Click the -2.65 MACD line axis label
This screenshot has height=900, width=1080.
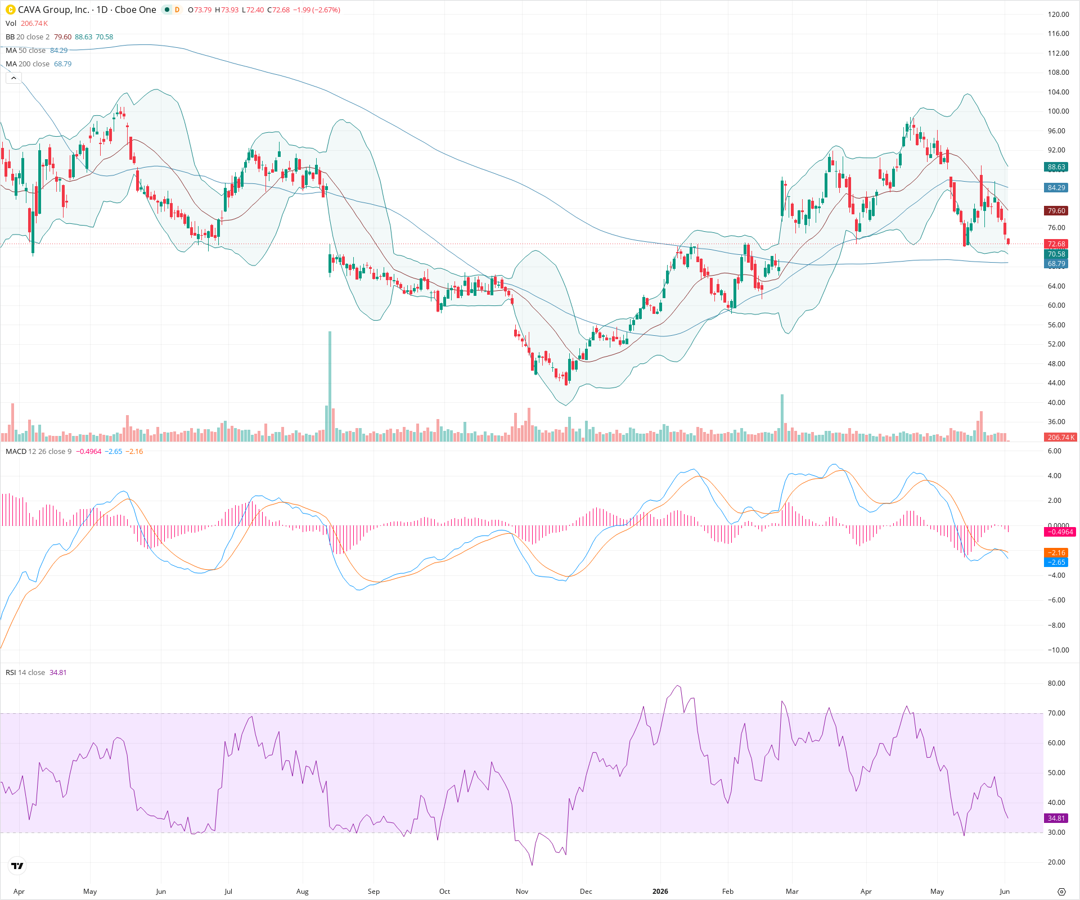[x=1056, y=562]
